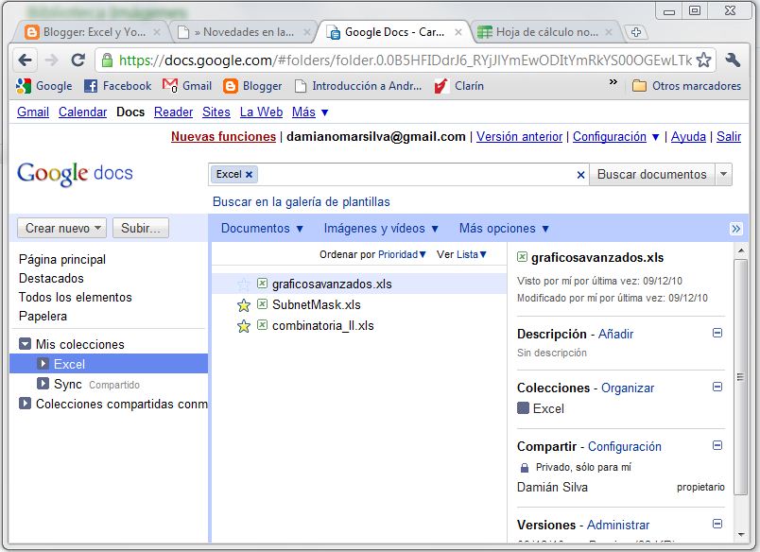This screenshot has height=552, width=760.
Task: Unstar the SubnetMask.xls file
Action: [x=243, y=305]
